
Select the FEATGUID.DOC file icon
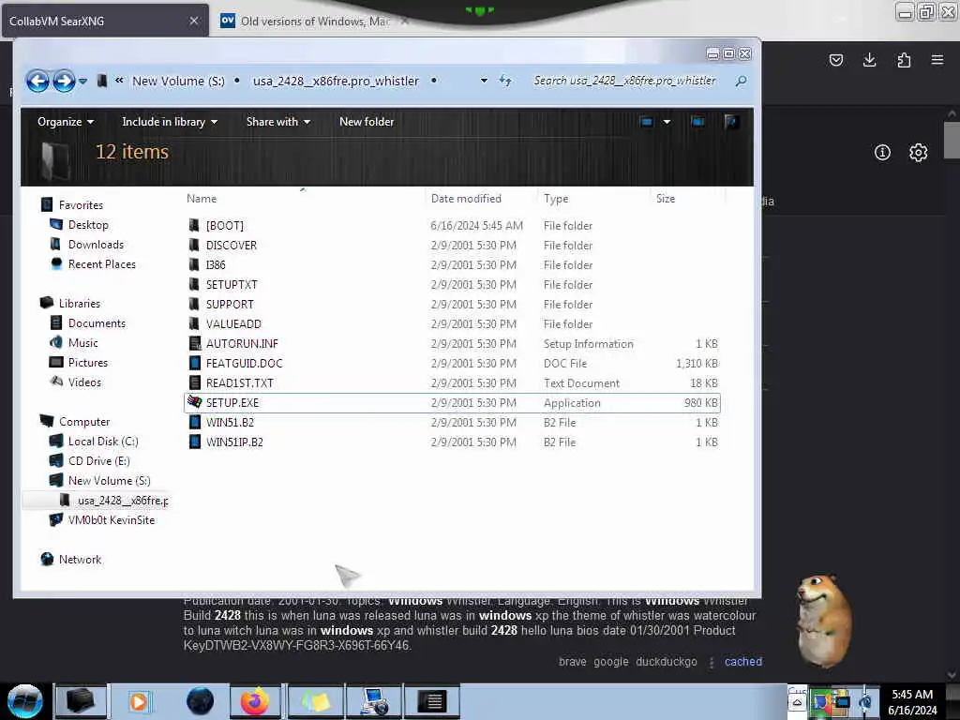(195, 363)
